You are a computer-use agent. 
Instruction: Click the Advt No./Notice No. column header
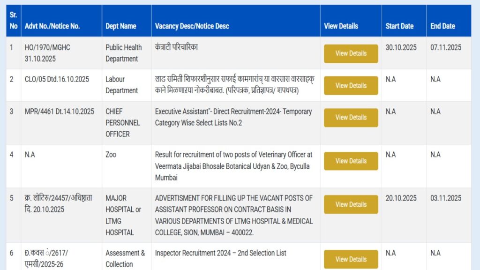click(x=52, y=26)
